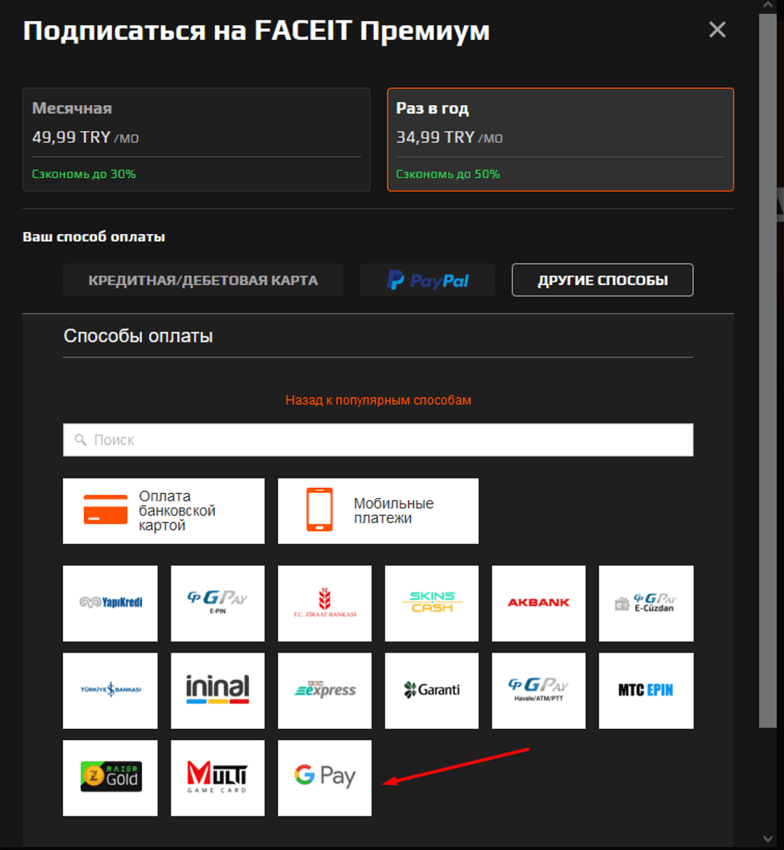This screenshot has width=784, height=850.
Task: Choose the Multi Game Card tile
Action: 218,778
